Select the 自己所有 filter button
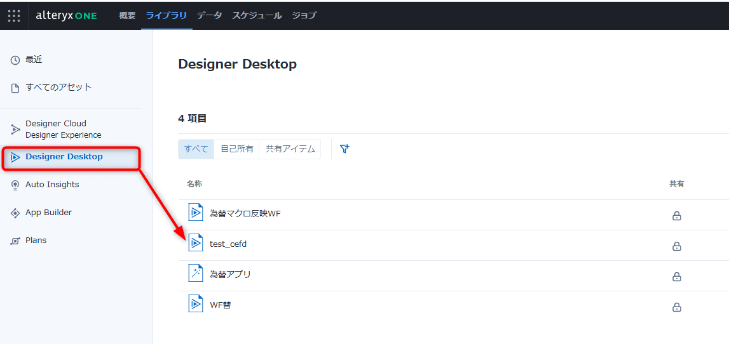 pyautogui.click(x=236, y=149)
